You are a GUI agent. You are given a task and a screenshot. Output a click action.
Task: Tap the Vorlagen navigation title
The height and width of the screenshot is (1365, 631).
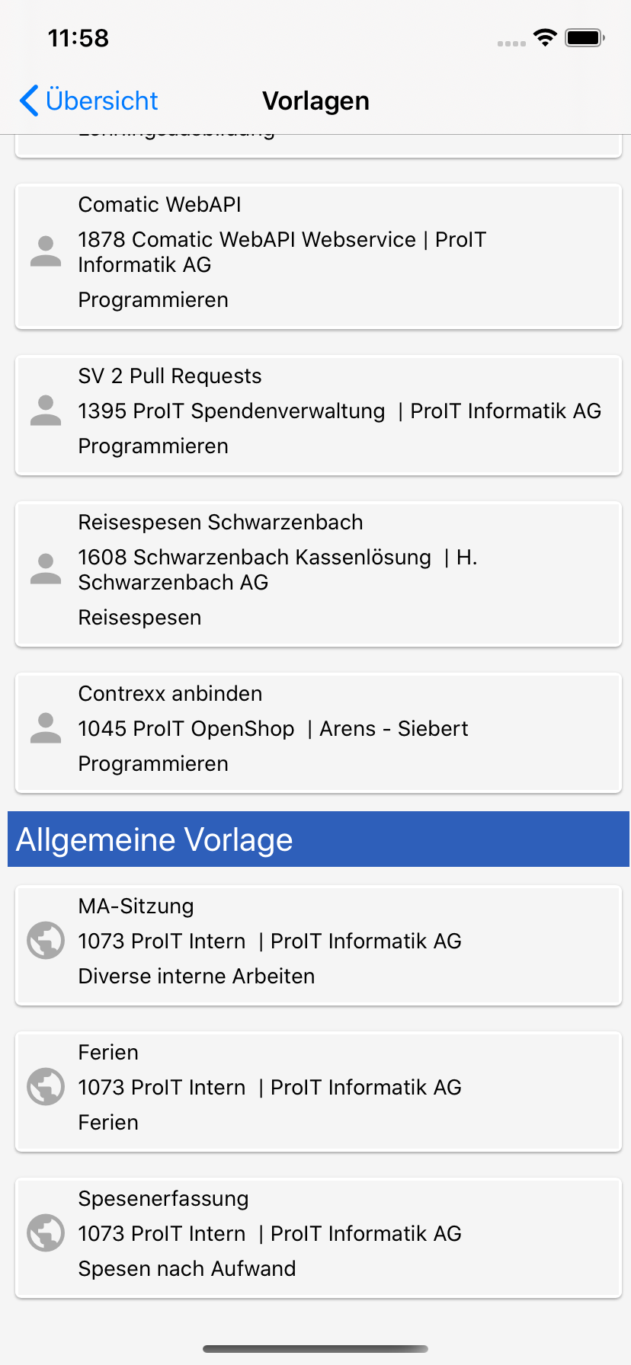(x=315, y=101)
